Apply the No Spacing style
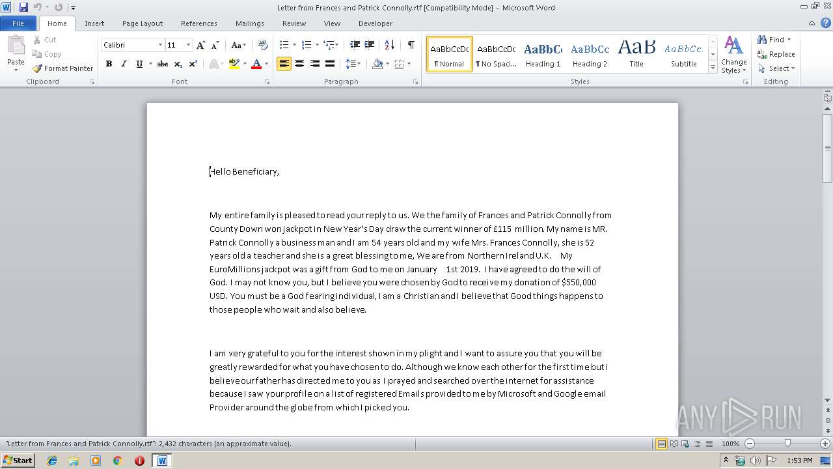The height and width of the screenshot is (469, 833). pos(496,54)
